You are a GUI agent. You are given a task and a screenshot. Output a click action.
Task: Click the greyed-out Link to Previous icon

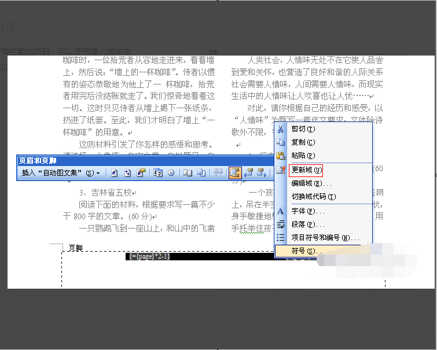pos(218,173)
